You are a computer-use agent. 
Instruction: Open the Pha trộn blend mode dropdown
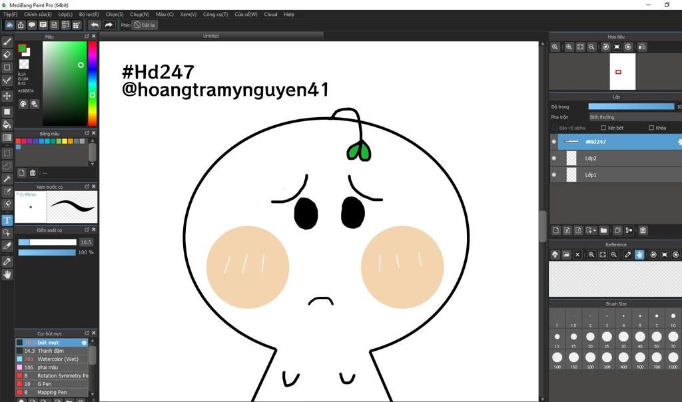point(635,117)
